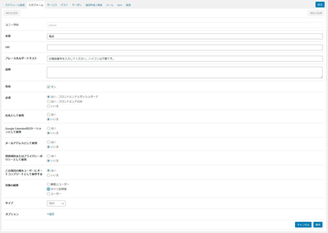Image resolution: width=328 pixels, height=233 pixels.
Task: Select 顧客とユーザー under 対象の顧客
Action: pos(49,185)
